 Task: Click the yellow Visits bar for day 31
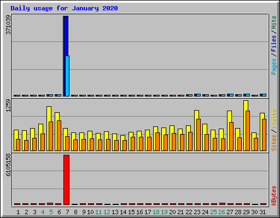(x=262, y=116)
